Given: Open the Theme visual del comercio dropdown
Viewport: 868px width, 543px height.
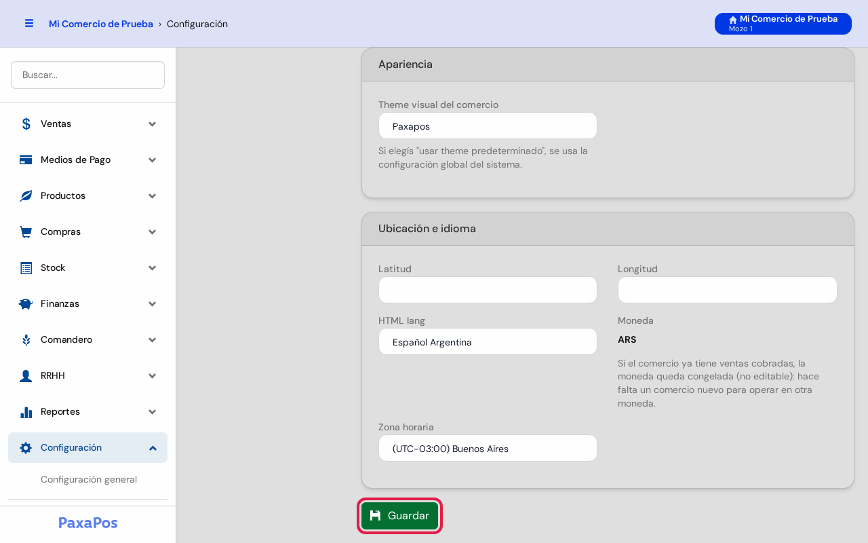Looking at the screenshot, I should [488, 126].
